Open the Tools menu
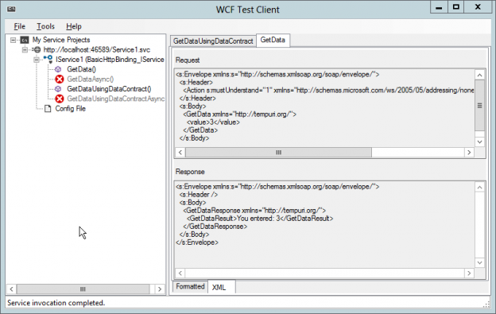Screen dimensions: 496x314 45,26
